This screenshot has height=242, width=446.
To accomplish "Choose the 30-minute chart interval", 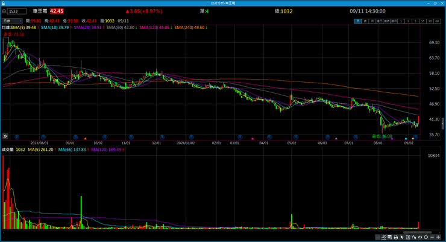I will (430, 21).
